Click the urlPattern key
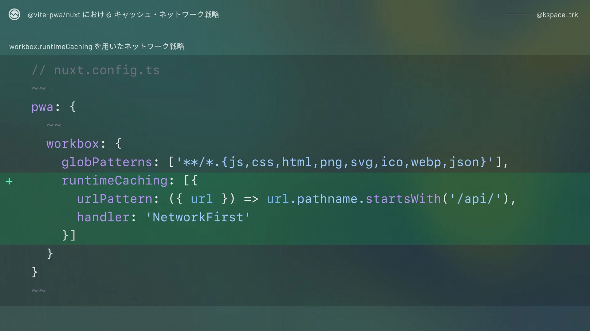Screen dimensions: 590x331 (x=115, y=199)
